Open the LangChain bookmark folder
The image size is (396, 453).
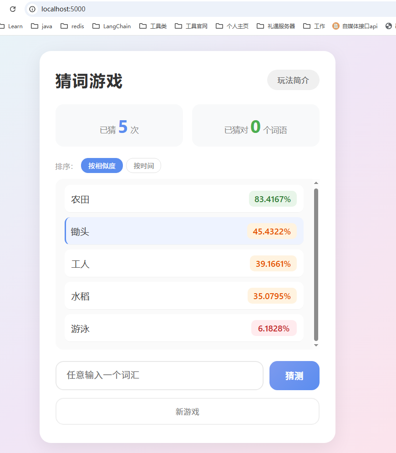coord(112,26)
